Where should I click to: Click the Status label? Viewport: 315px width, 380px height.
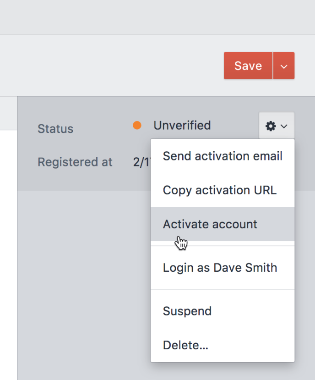coord(55,129)
